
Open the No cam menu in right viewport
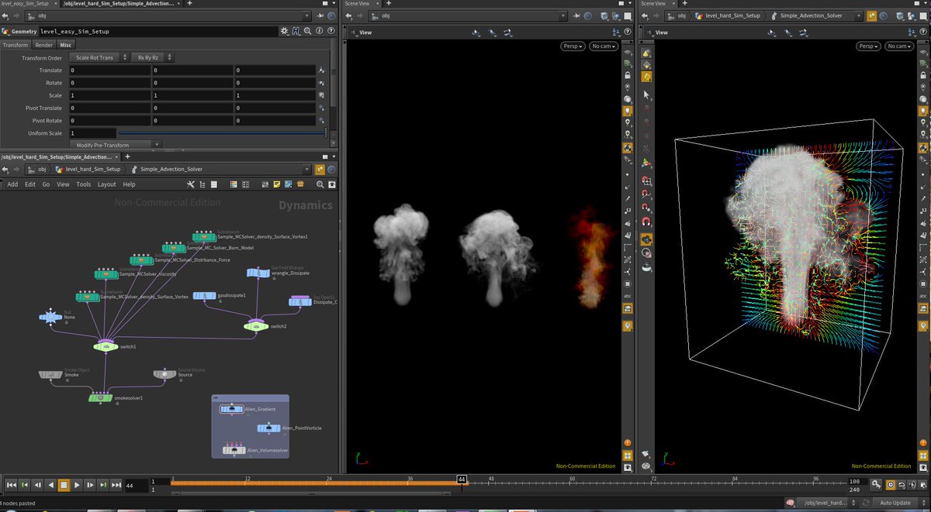(898, 46)
